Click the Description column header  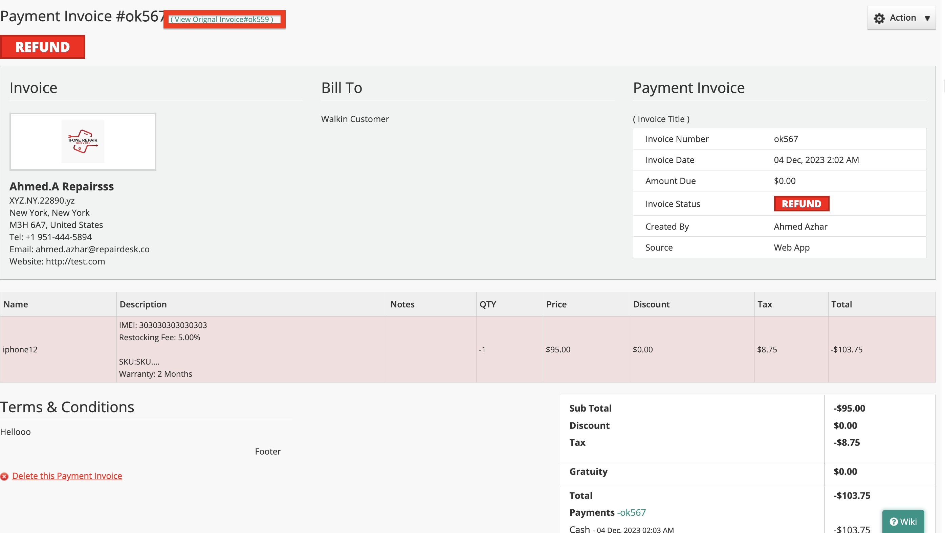143,304
